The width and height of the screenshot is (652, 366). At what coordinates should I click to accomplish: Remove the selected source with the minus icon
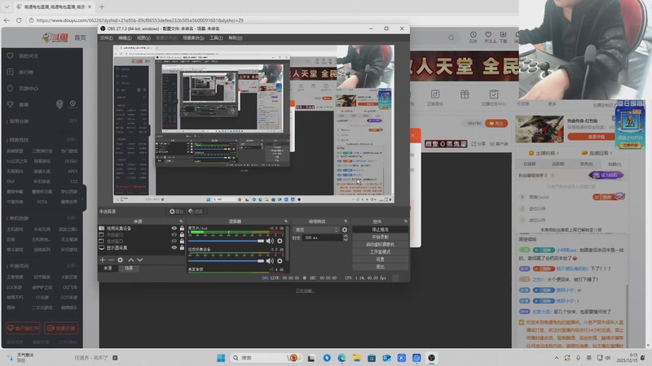[111, 259]
